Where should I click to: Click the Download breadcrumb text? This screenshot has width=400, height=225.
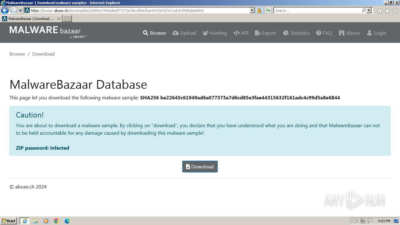[x=43, y=54]
